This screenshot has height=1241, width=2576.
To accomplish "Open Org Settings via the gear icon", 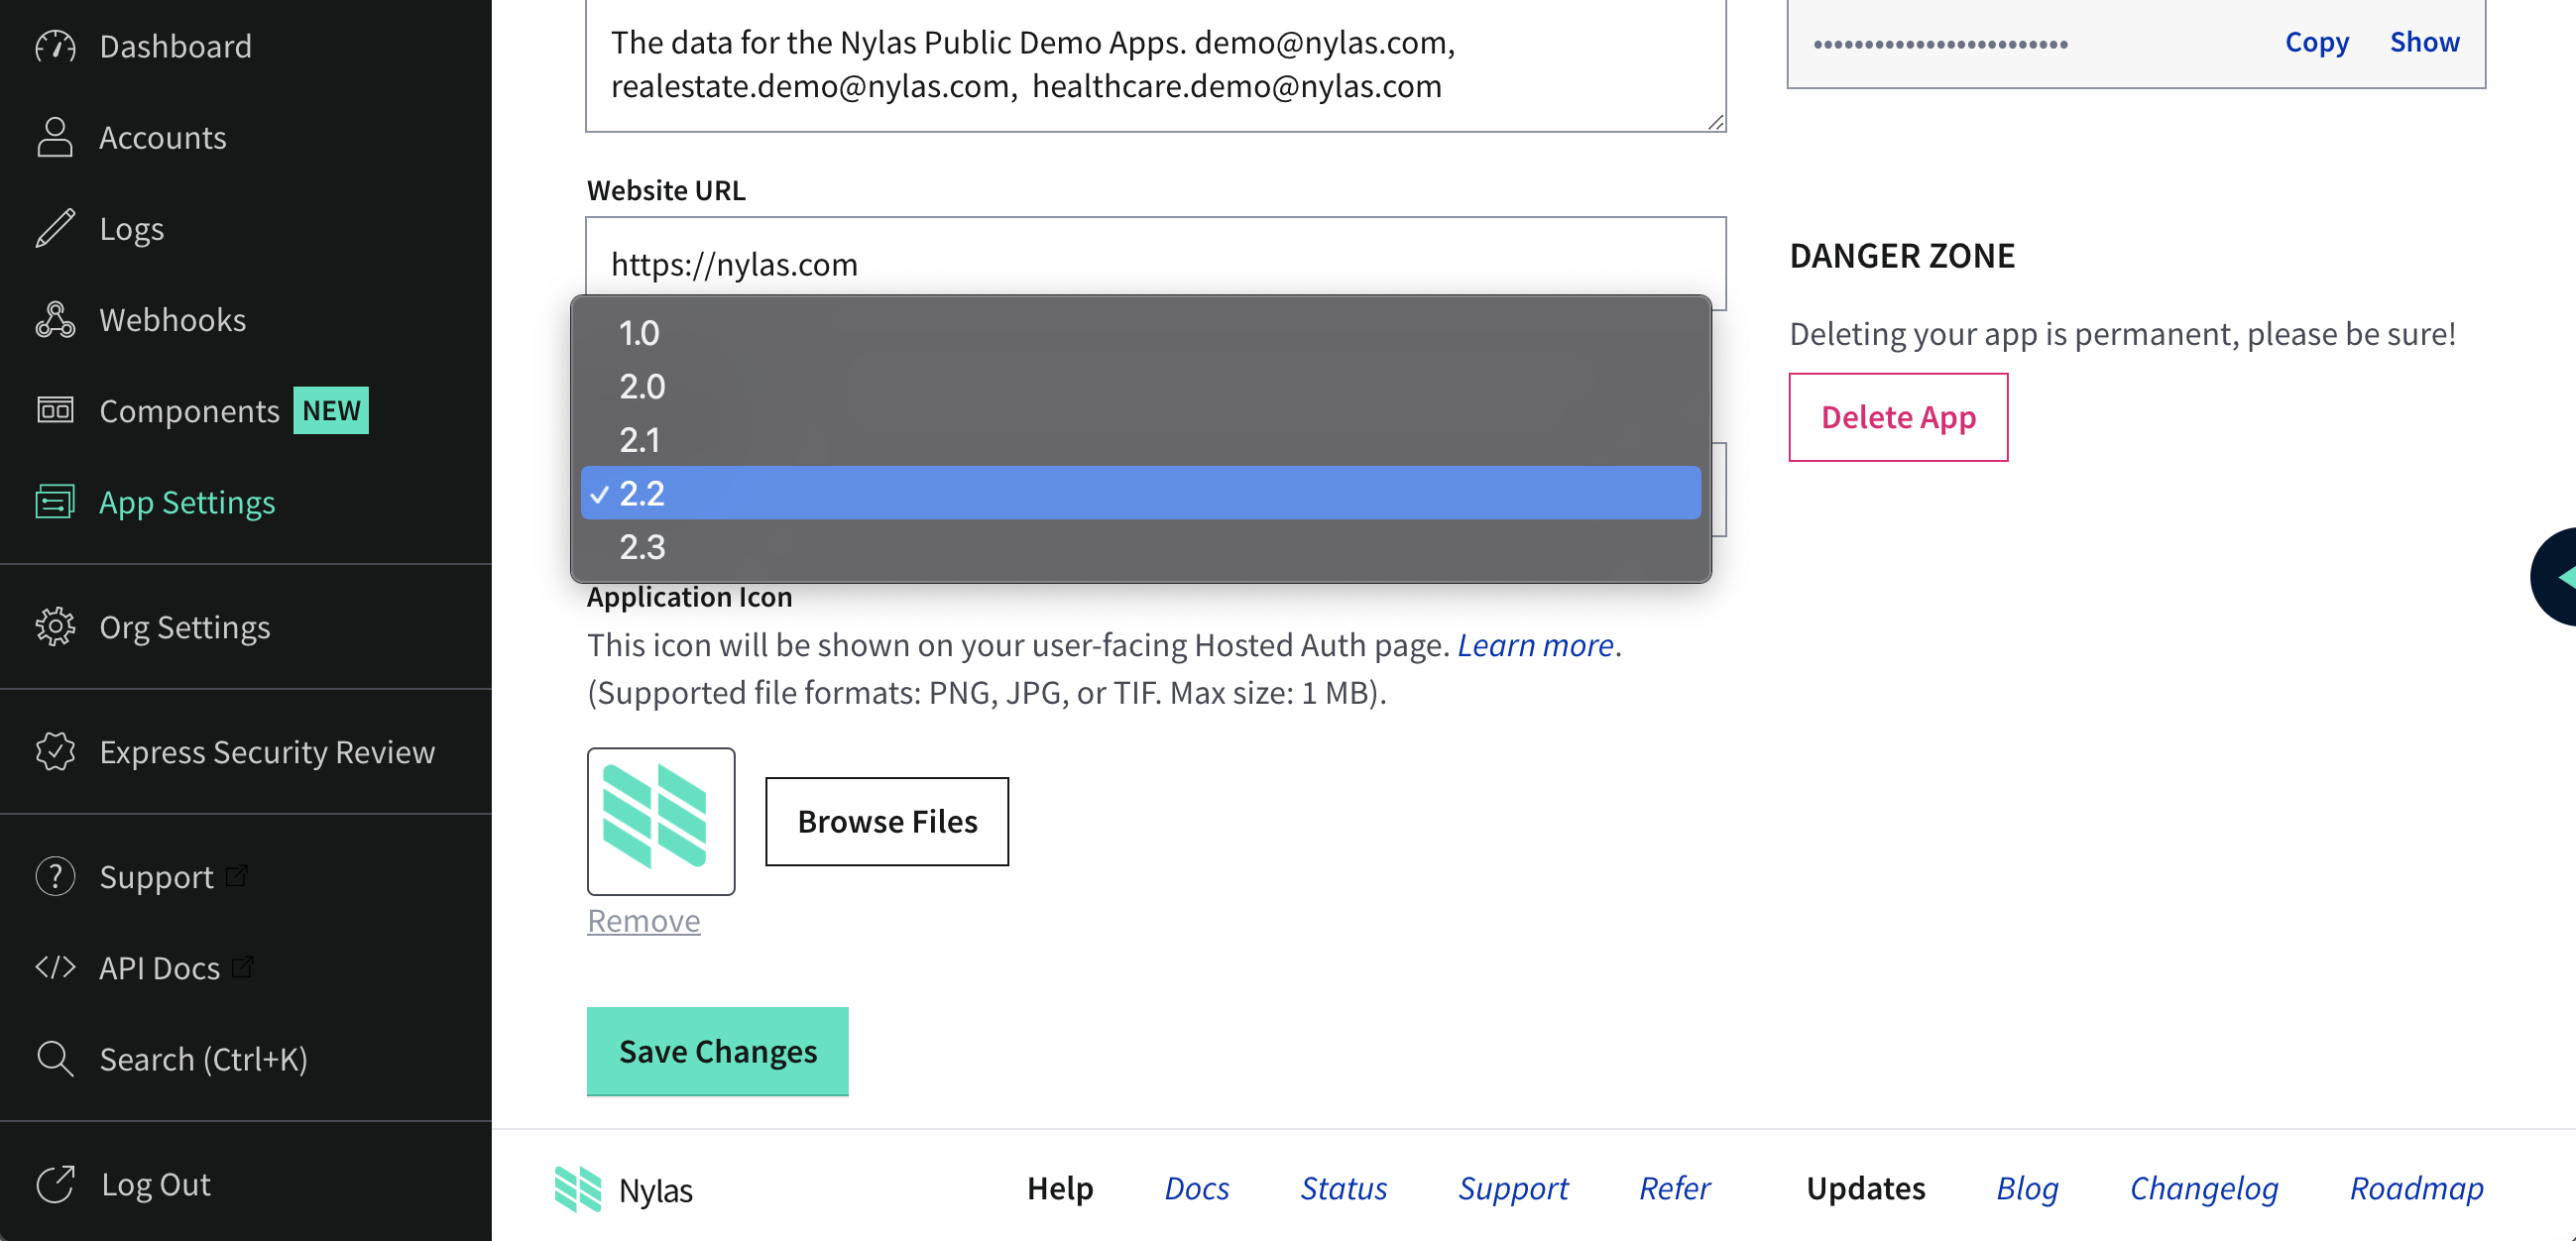I will [x=55, y=627].
